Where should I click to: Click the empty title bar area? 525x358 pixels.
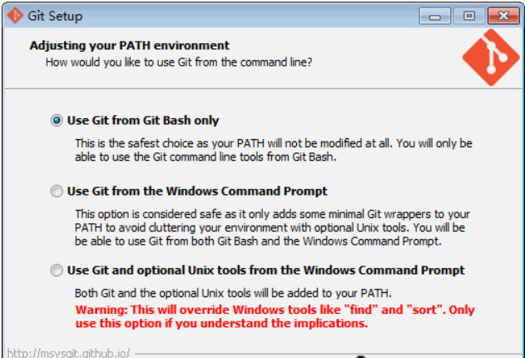click(x=250, y=15)
